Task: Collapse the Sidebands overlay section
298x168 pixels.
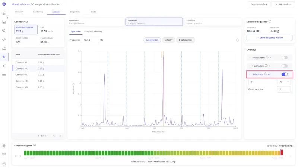Action: click(250, 74)
